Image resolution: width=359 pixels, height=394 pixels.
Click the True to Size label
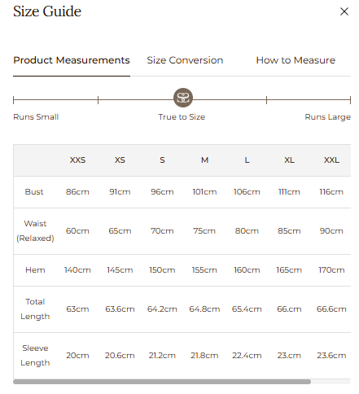click(182, 117)
